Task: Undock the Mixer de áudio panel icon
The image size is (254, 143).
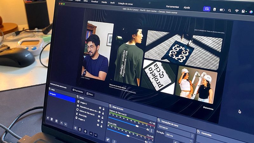Action: pos(110,106)
